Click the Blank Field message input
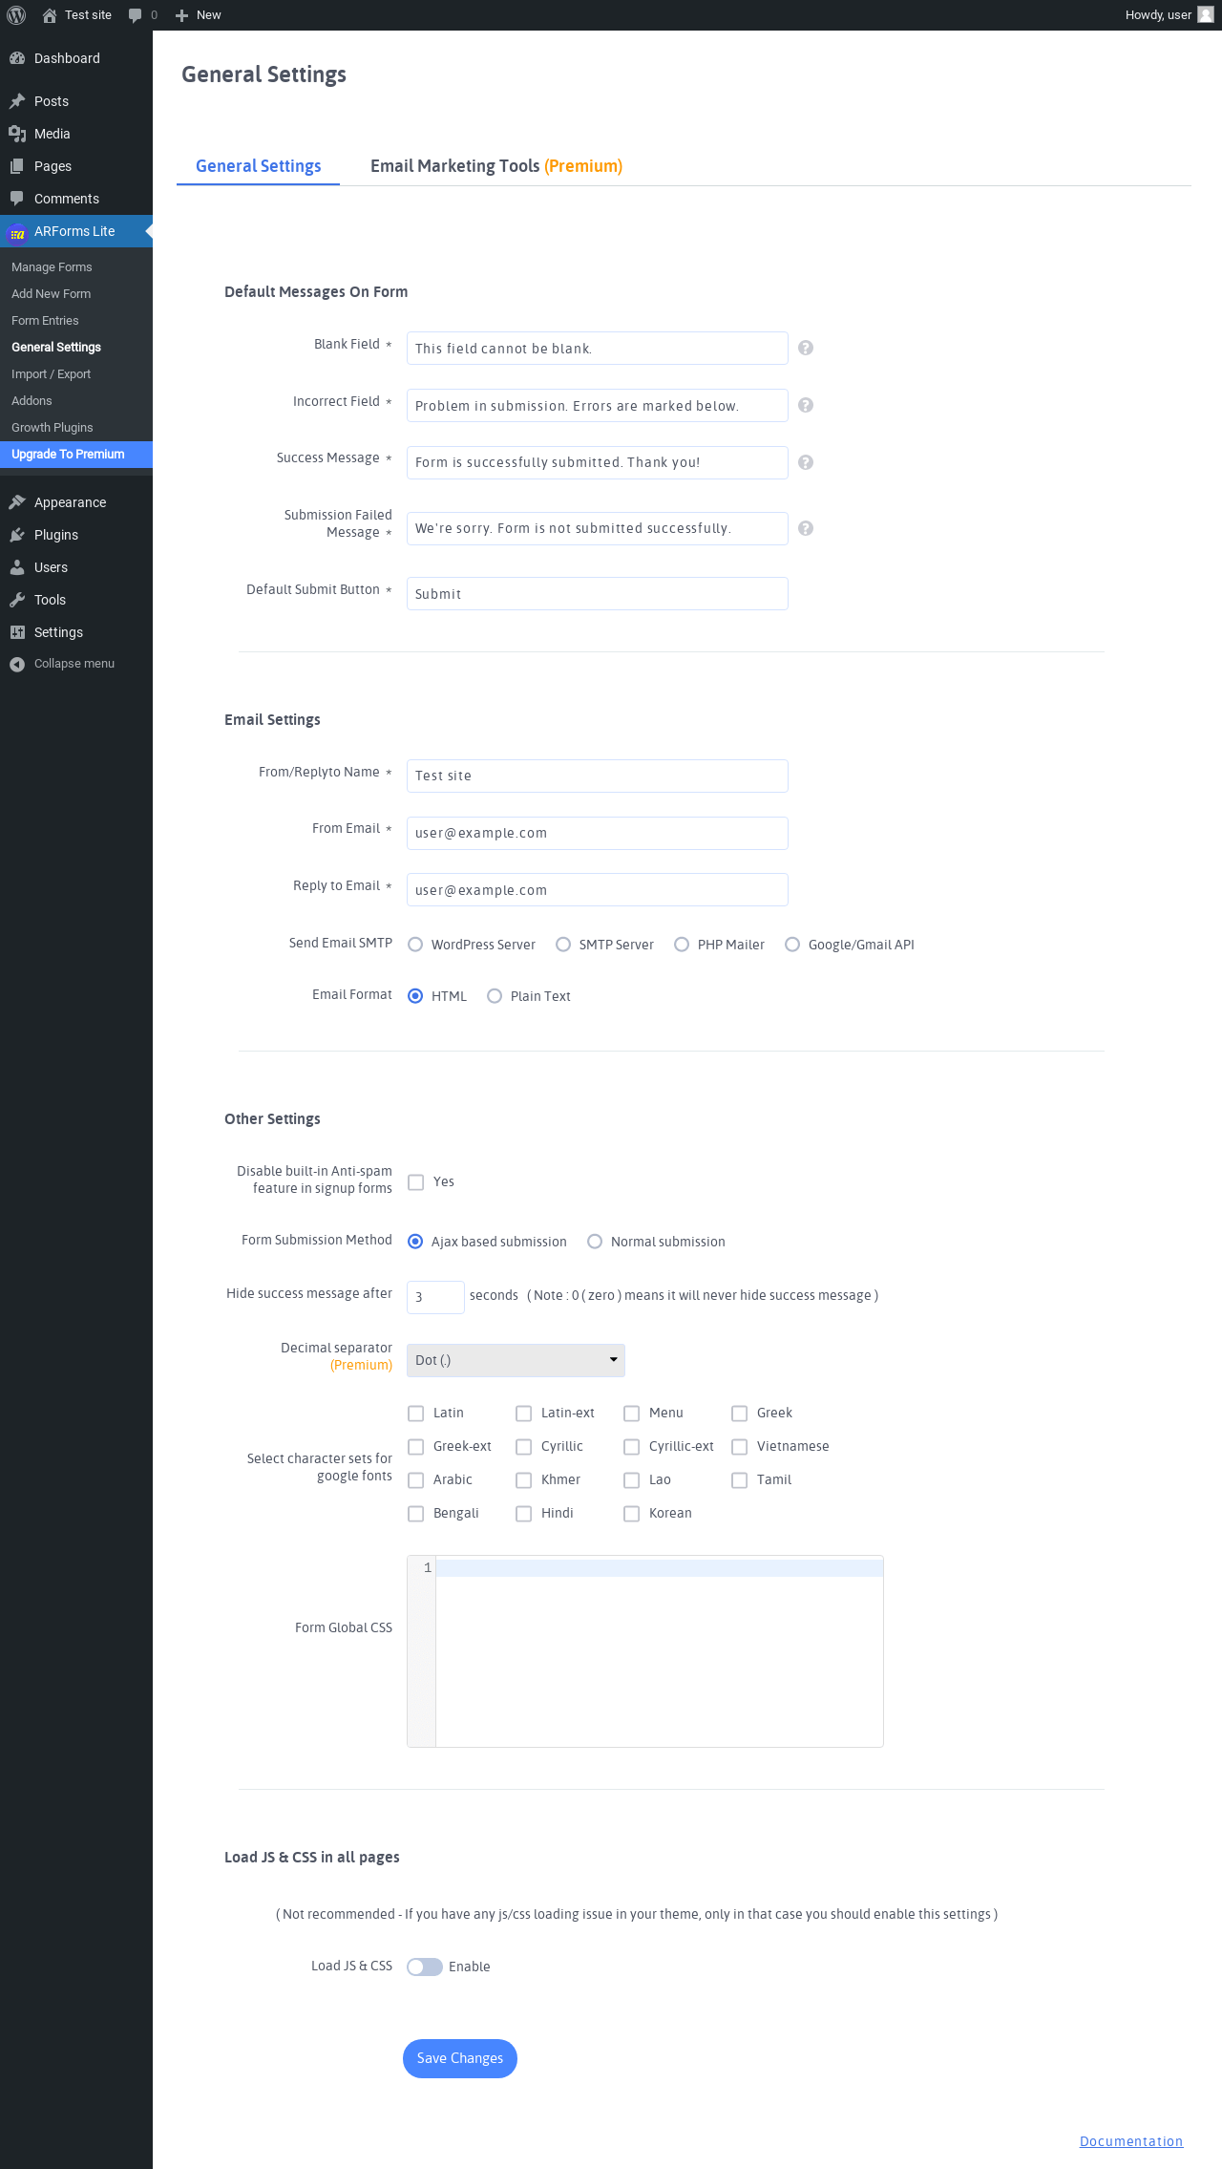Screen dimensions: 1222x2169 (x=598, y=349)
